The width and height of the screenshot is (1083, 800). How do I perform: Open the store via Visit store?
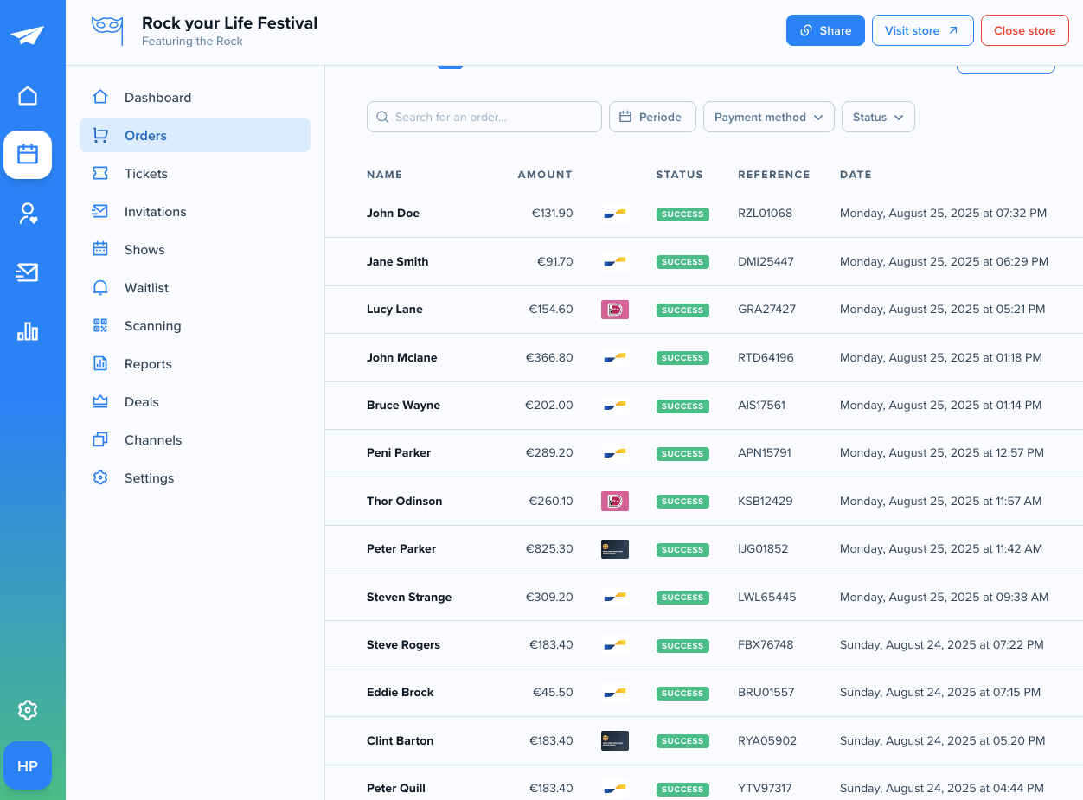click(x=922, y=30)
